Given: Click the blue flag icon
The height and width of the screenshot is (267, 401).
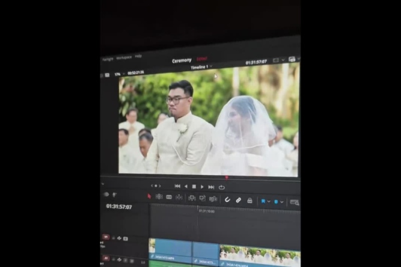Looking at the screenshot, I should click(263, 201).
